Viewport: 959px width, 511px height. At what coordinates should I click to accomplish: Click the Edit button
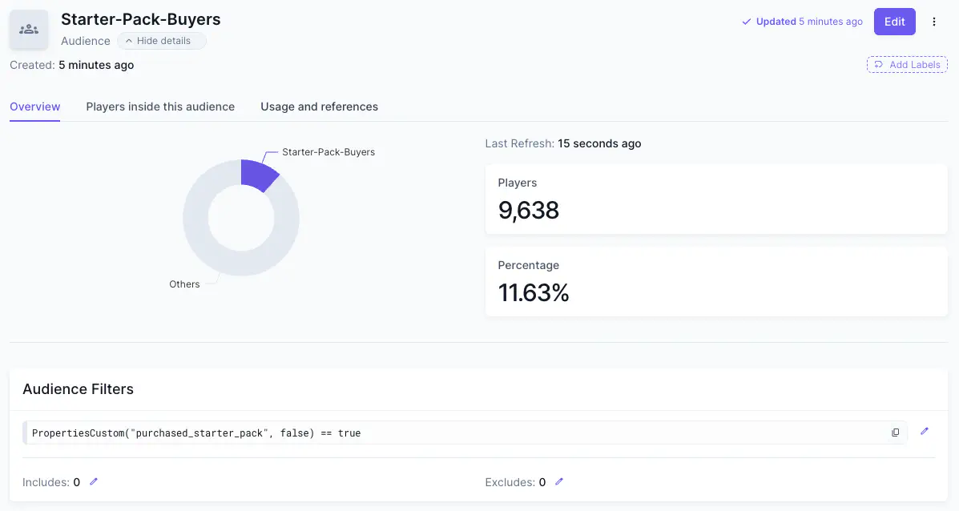click(x=894, y=22)
